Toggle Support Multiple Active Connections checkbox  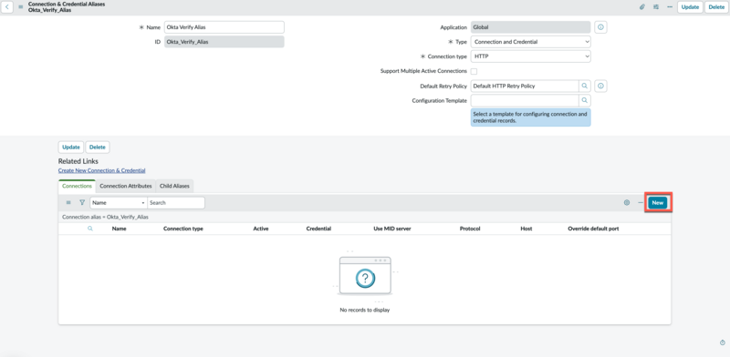pos(474,72)
